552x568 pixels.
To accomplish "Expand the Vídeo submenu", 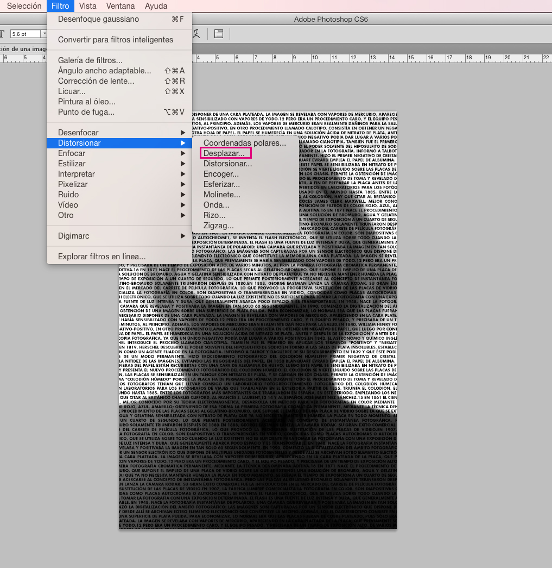I will 119,205.
